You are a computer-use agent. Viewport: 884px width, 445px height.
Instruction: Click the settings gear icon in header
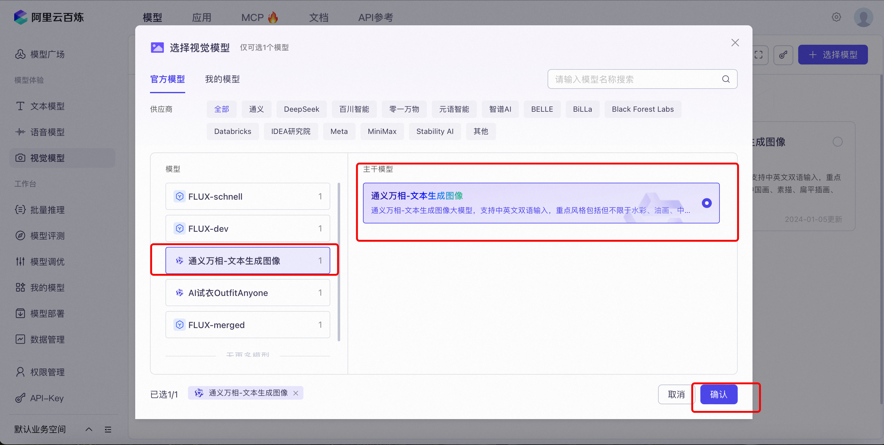point(836,17)
